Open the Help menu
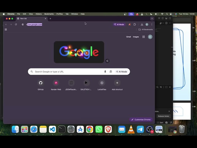Image resolution: width=197 pixels, height=148 pixels. (x=82, y=14)
